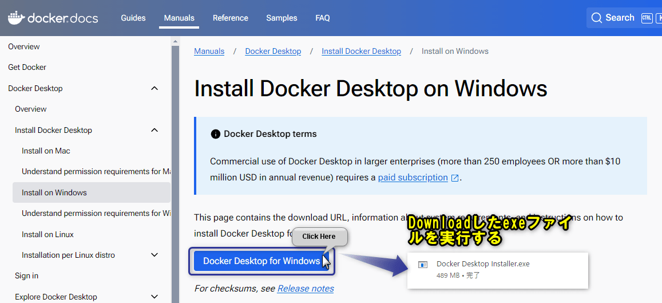Screen dimensions: 662x303
Task: Go to Docker Desktop breadcrumb link
Action: click(273, 51)
